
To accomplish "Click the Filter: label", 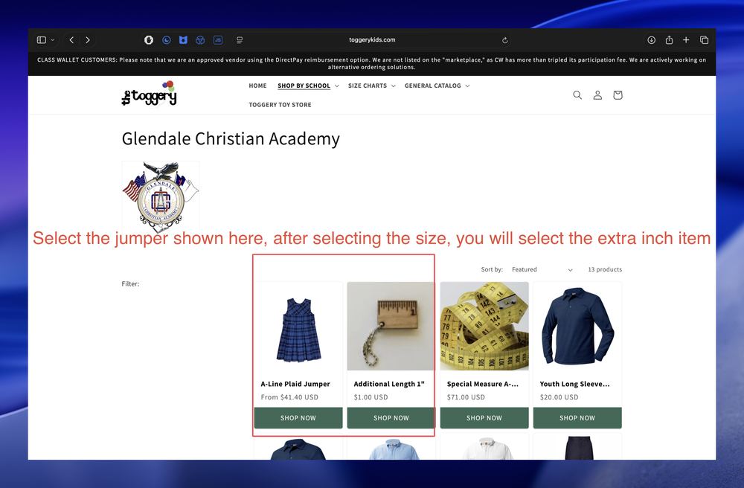I will 130,284.
